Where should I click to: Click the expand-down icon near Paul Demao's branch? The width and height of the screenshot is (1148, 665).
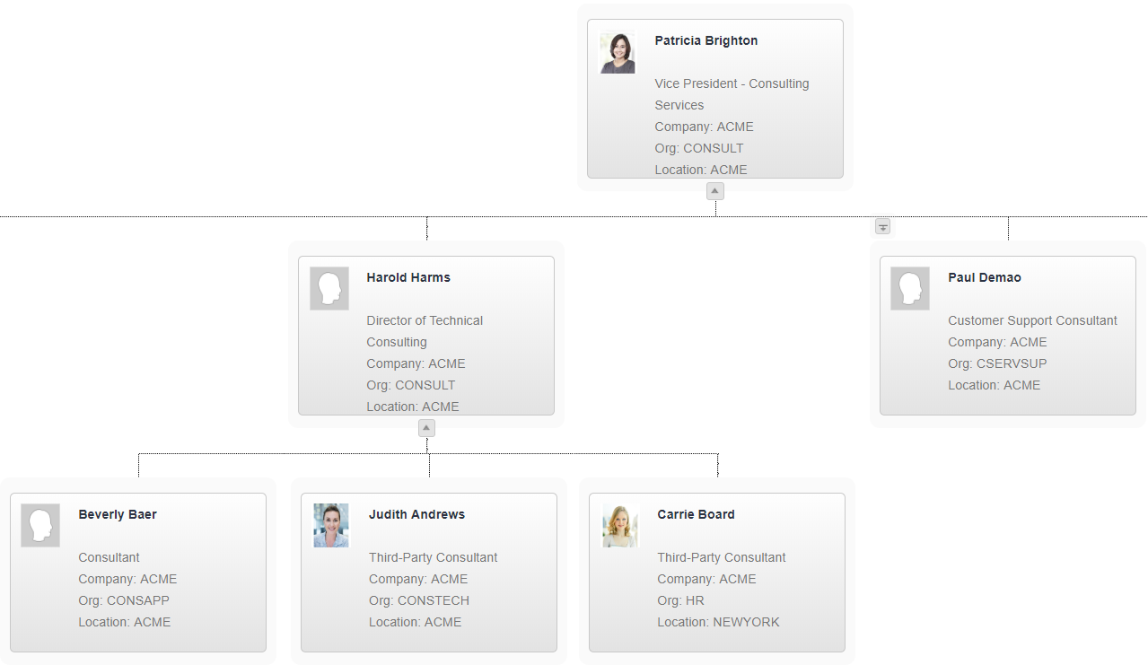(882, 226)
